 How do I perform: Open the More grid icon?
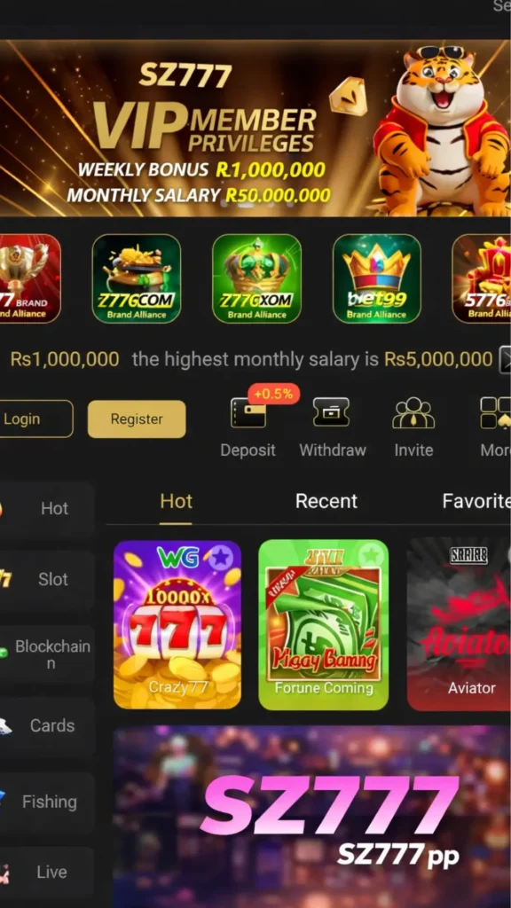[495, 413]
